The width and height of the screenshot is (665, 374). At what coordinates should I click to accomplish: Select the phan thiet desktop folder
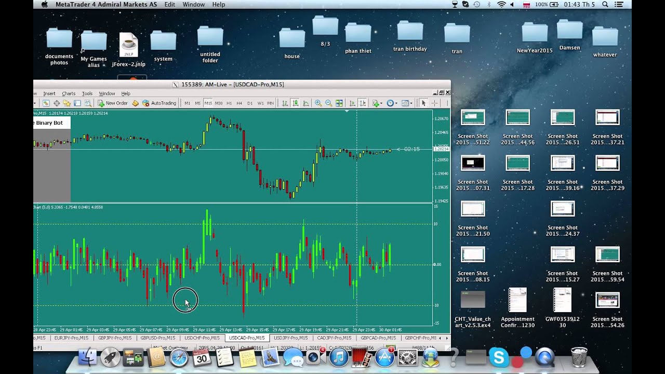pyautogui.click(x=358, y=38)
